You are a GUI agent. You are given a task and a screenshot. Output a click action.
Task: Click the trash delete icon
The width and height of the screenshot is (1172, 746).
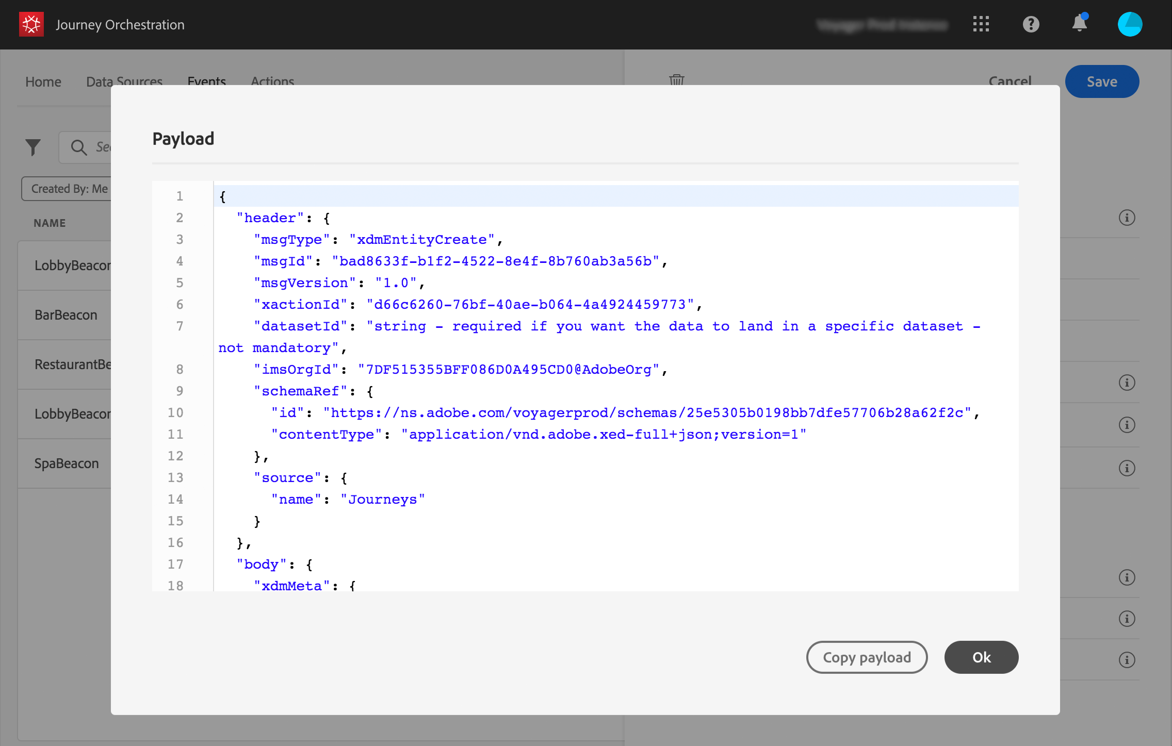pyautogui.click(x=676, y=80)
